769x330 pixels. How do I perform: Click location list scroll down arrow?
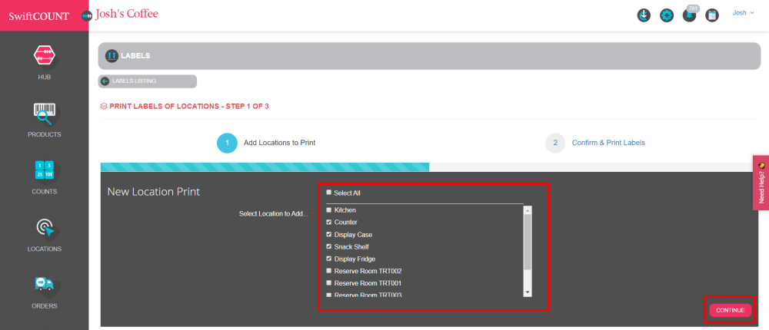pyautogui.click(x=528, y=292)
